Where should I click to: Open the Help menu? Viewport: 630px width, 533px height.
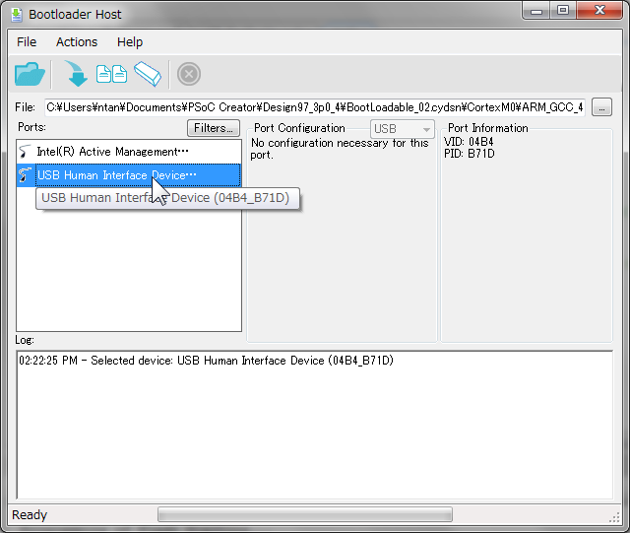130,41
